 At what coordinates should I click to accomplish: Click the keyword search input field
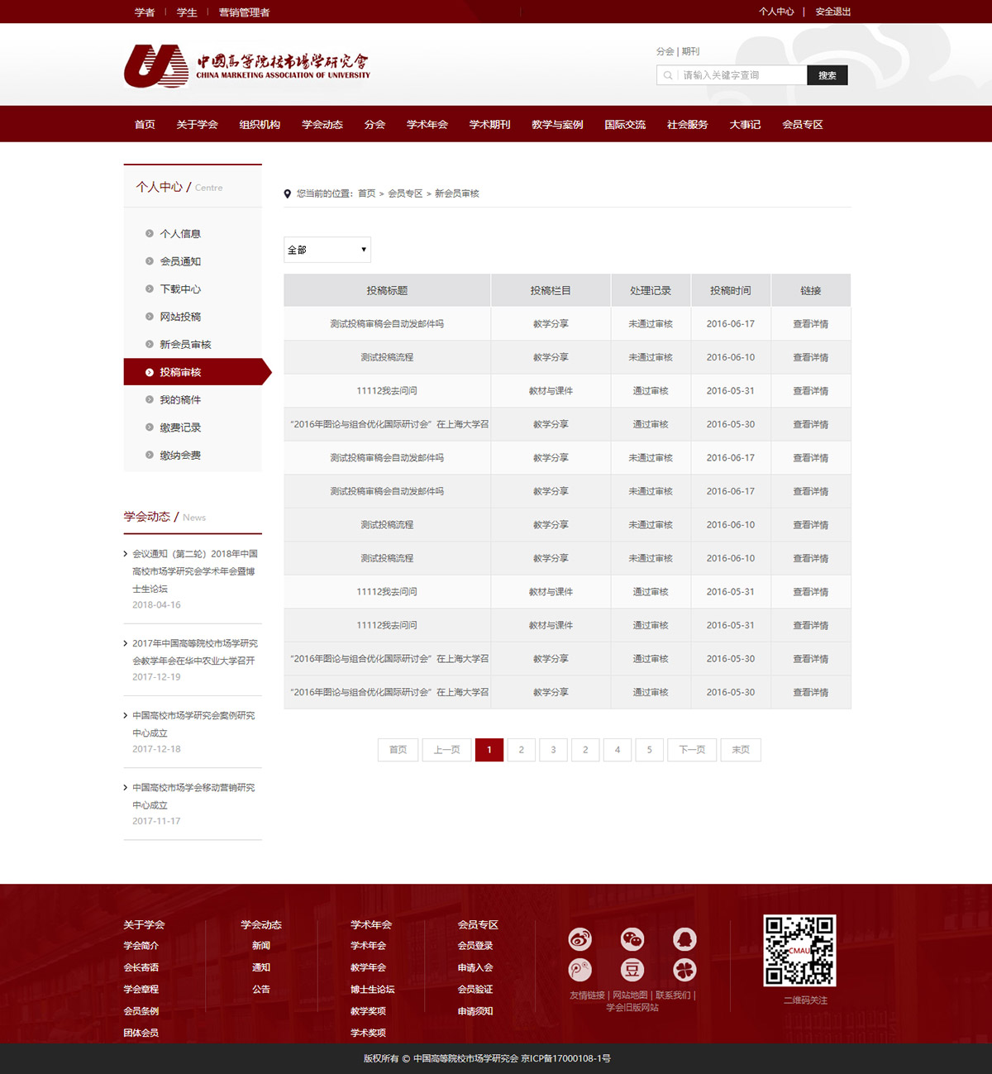coord(741,75)
